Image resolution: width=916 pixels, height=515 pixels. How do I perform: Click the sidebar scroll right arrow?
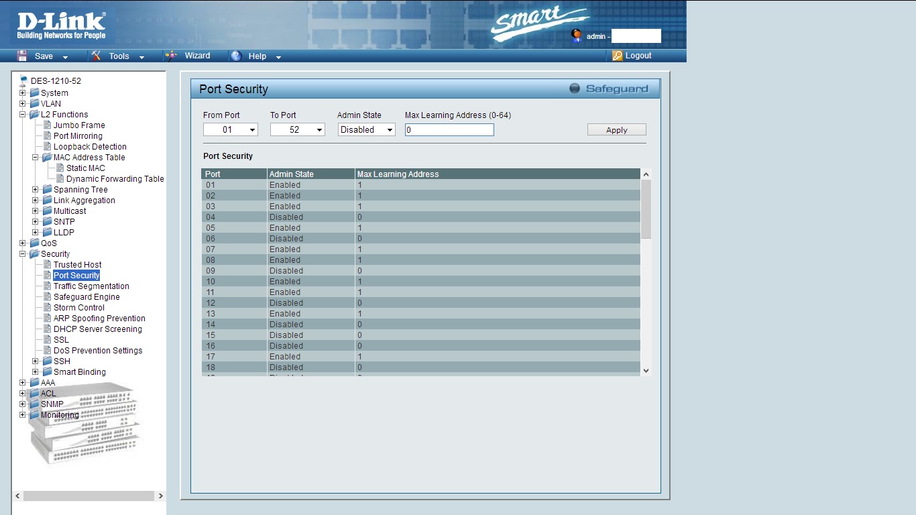(160, 496)
